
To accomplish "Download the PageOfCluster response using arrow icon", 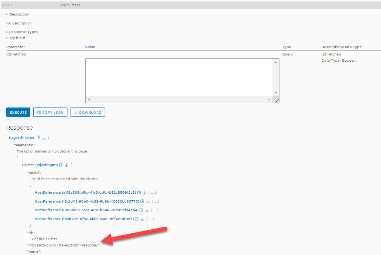I will point(44,138).
